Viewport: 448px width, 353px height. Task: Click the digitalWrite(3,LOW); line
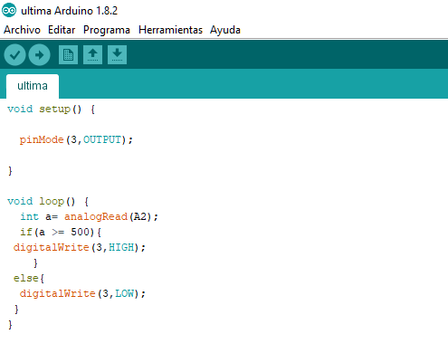point(82,293)
